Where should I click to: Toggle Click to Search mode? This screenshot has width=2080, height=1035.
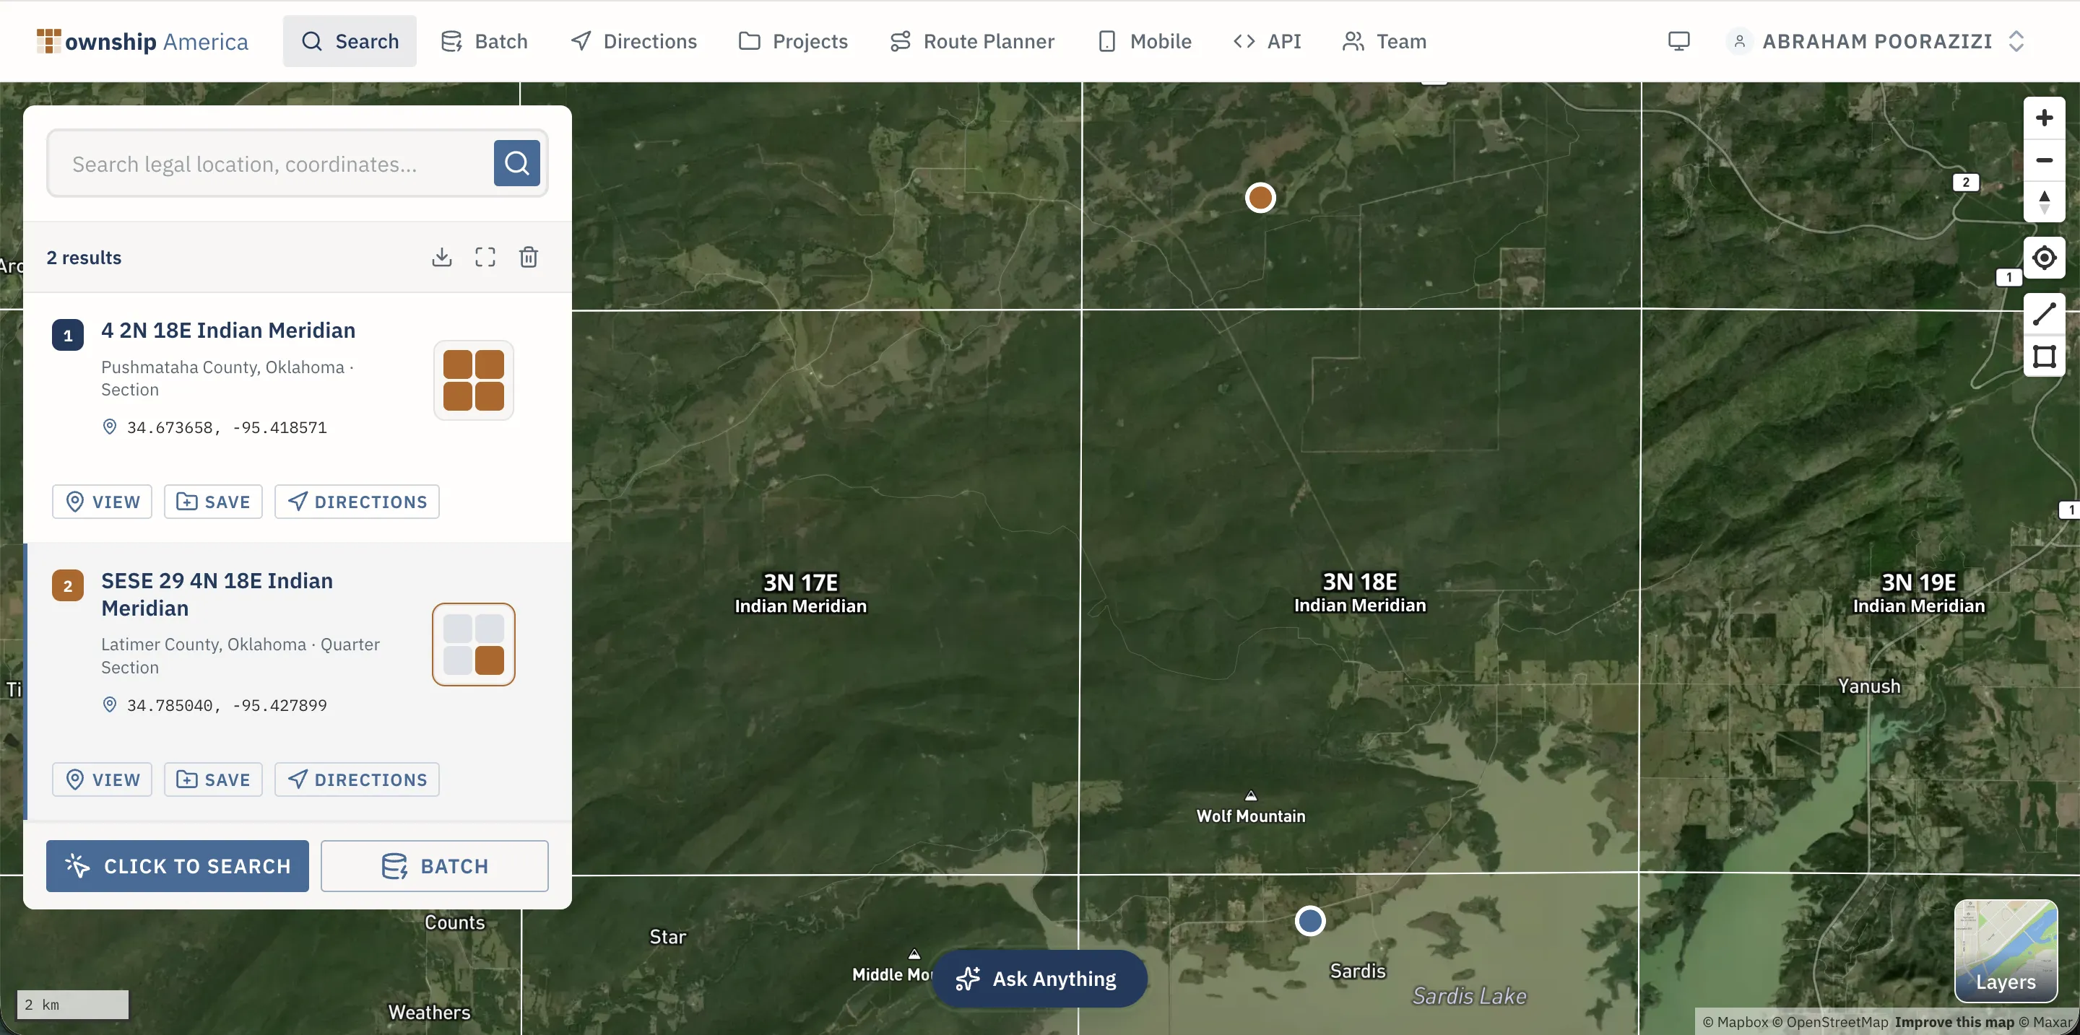click(x=178, y=865)
